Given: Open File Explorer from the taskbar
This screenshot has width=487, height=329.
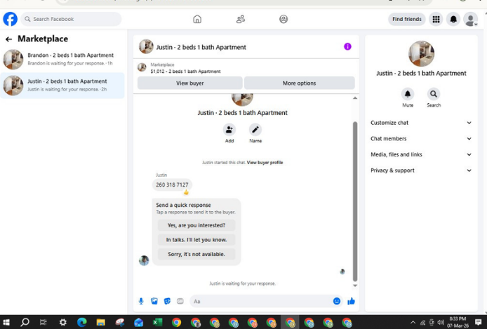Looking at the screenshot, I should (x=100, y=323).
